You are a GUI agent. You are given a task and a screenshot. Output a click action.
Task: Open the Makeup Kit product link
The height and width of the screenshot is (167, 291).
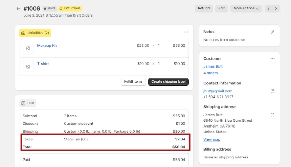(47, 46)
